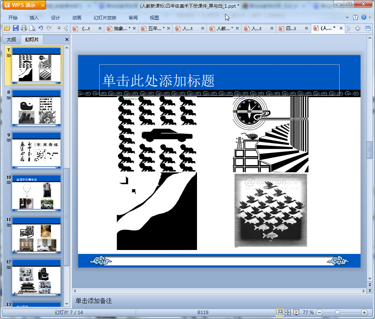Select the compass and staircase image
The width and height of the screenshot is (375, 319).
tap(270, 134)
